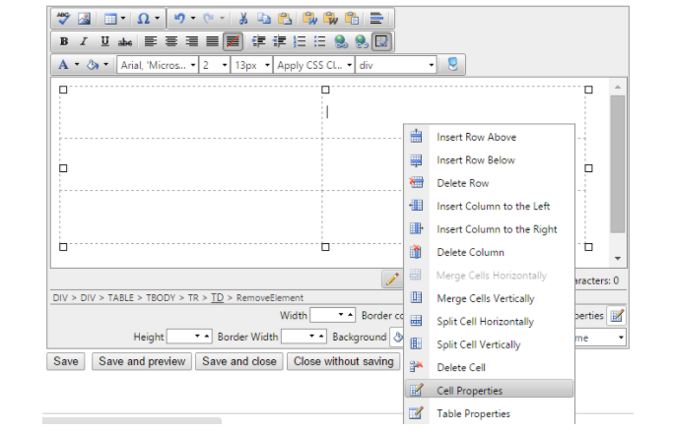The width and height of the screenshot is (673, 433).
Task: Undo the last action
Action: (x=179, y=19)
